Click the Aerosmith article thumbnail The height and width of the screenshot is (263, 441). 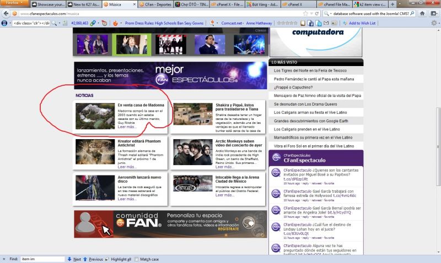click(x=95, y=188)
